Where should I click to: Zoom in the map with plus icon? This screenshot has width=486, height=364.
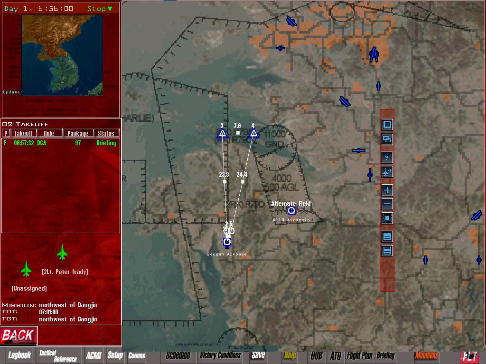point(387,190)
